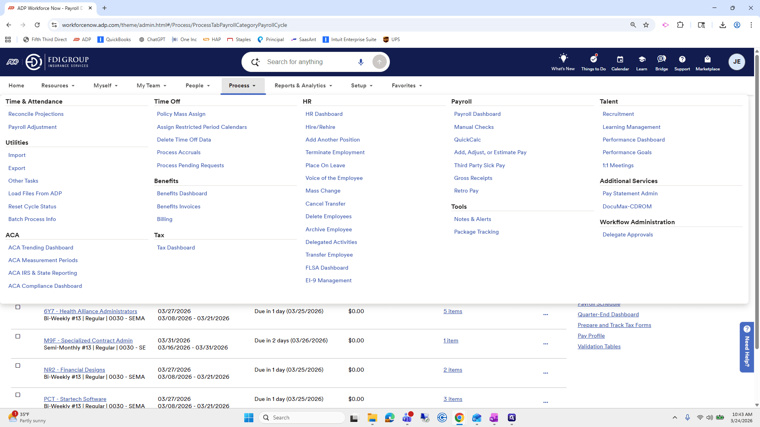Bookmark page with the star icon
This screenshot has height=427, width=760.
pyautogui.click(x=646, y=25)
